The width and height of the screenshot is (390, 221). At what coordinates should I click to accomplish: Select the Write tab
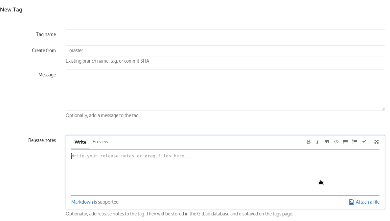pos(80,142)
